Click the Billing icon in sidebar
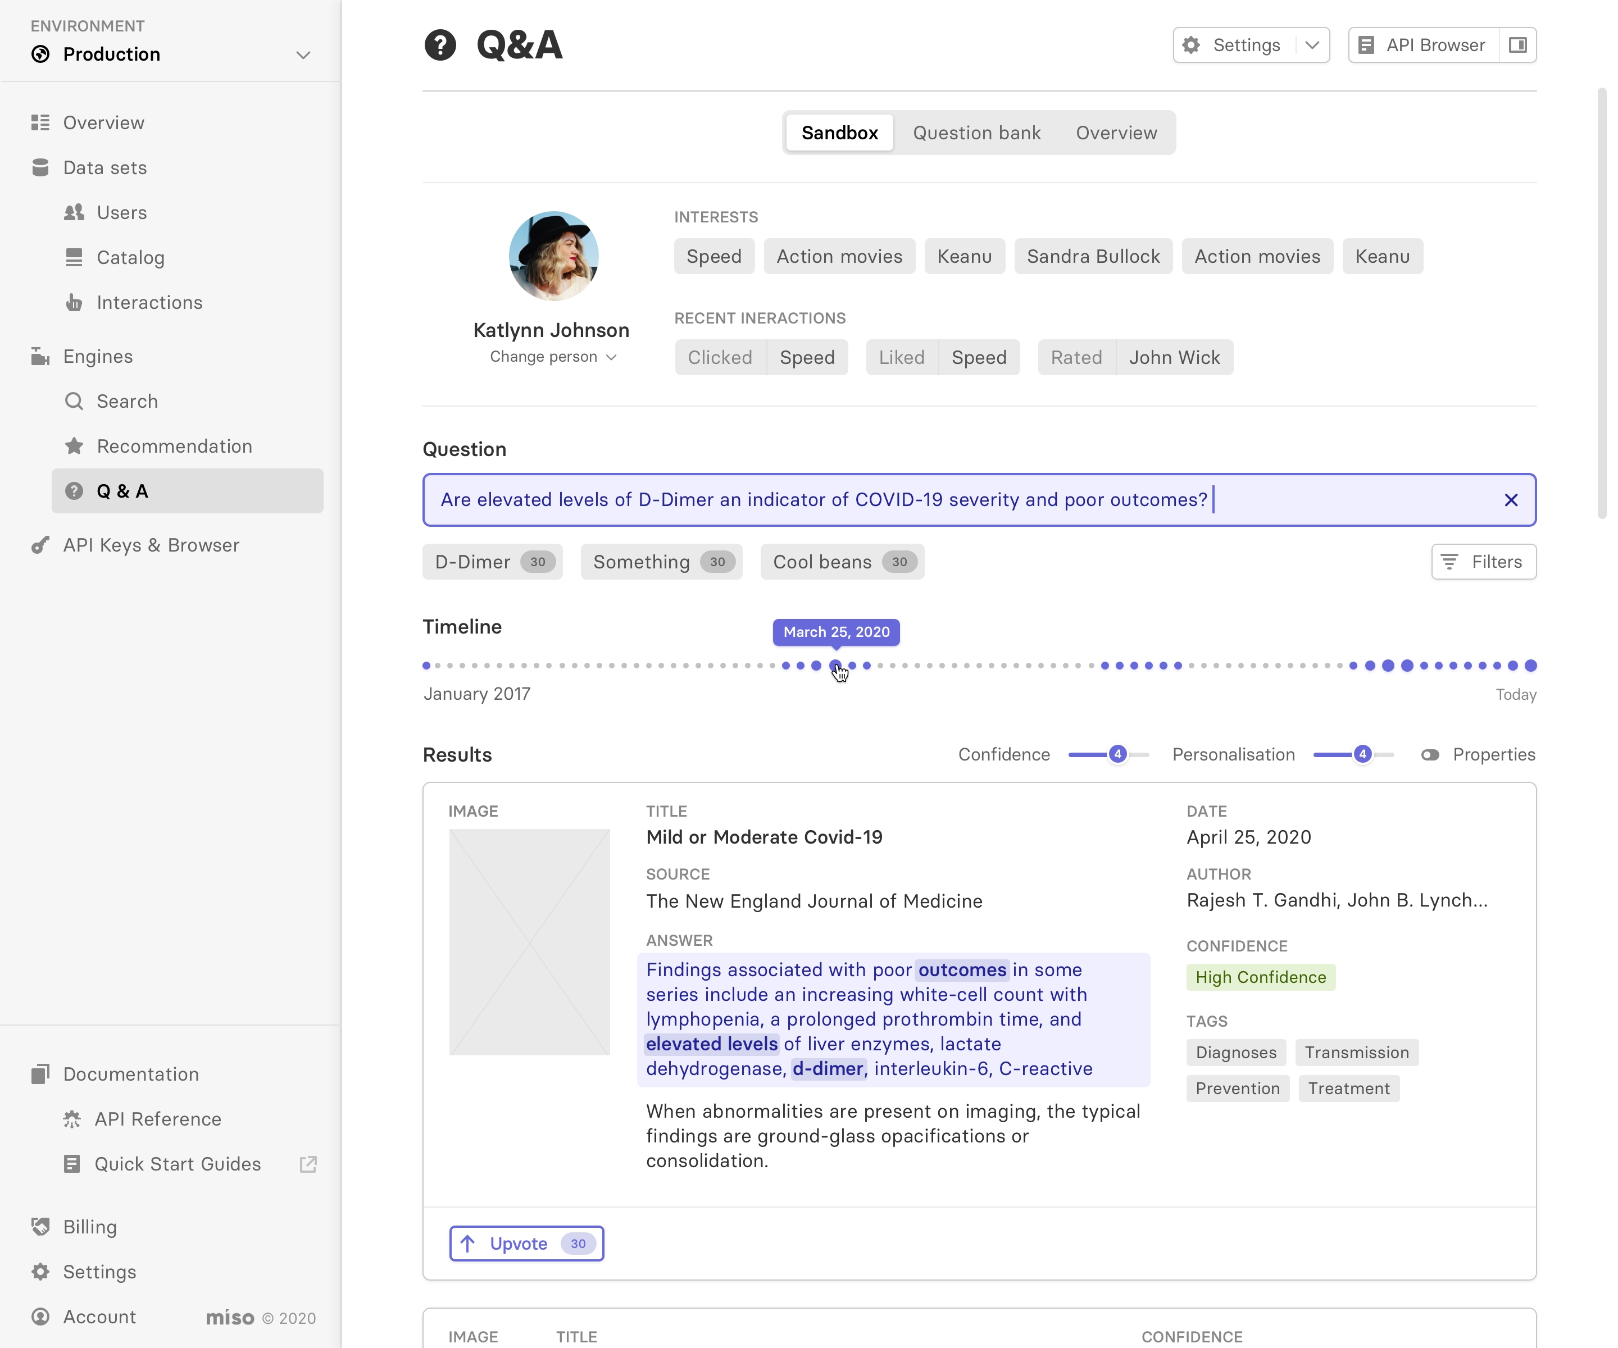 [x=40, y=1226]
